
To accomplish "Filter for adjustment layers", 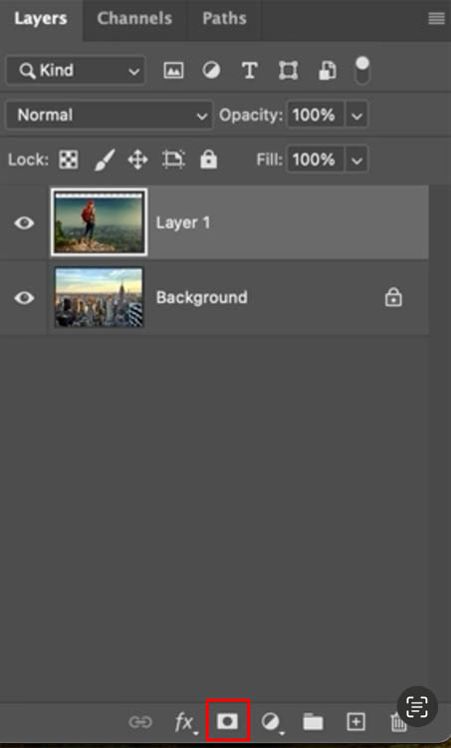I will tap(211, 71).
